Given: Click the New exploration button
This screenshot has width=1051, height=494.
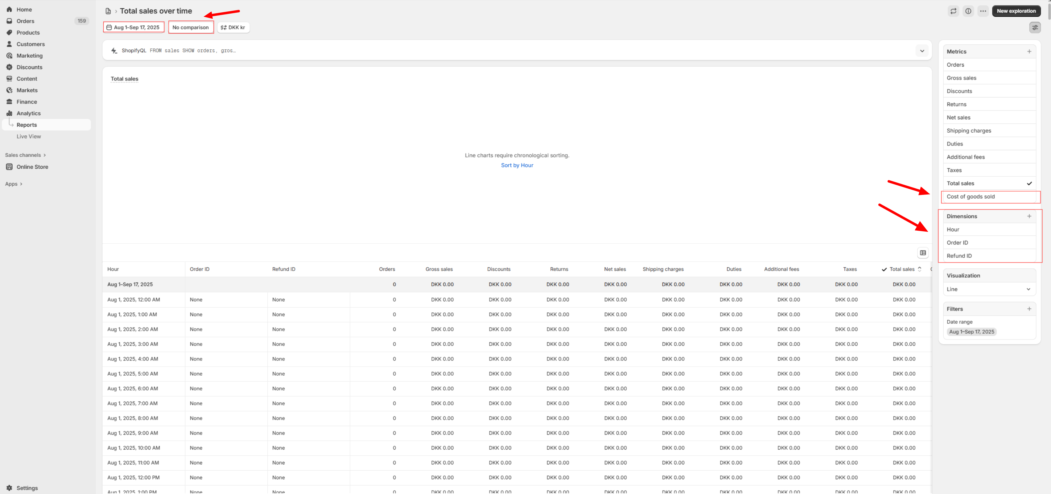Looking at the screenshot, I should (x=1016, y=11).
